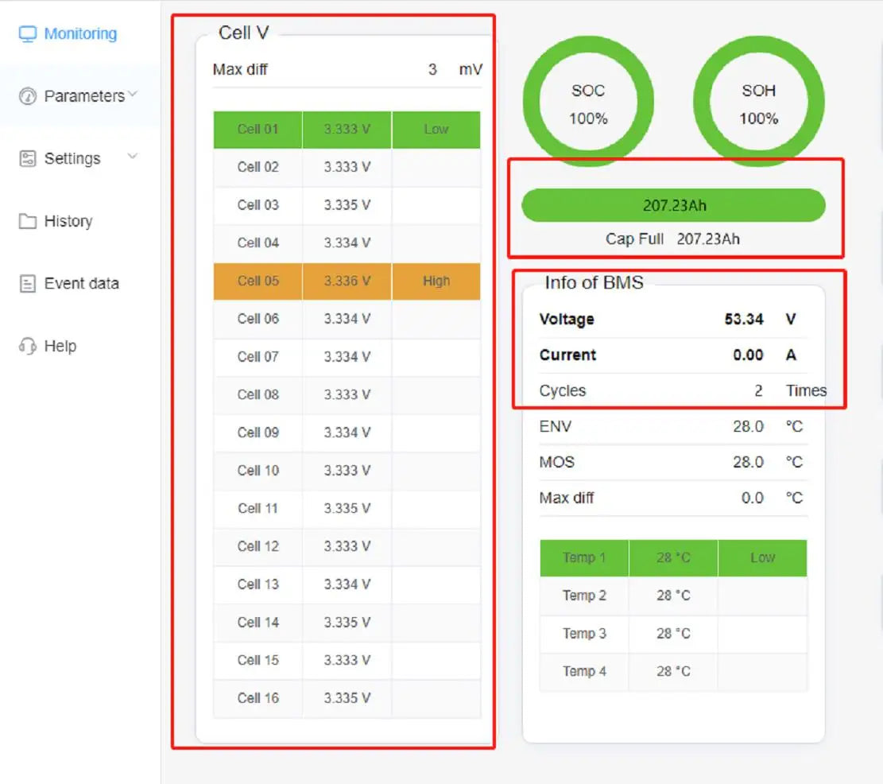
Task: Click the Cell 16 voltage row
Action: click(347, 699)
